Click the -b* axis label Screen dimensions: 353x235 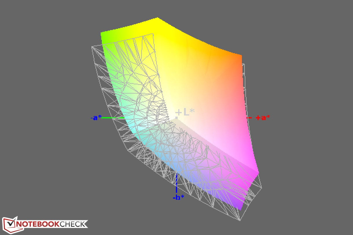point(178,198)
